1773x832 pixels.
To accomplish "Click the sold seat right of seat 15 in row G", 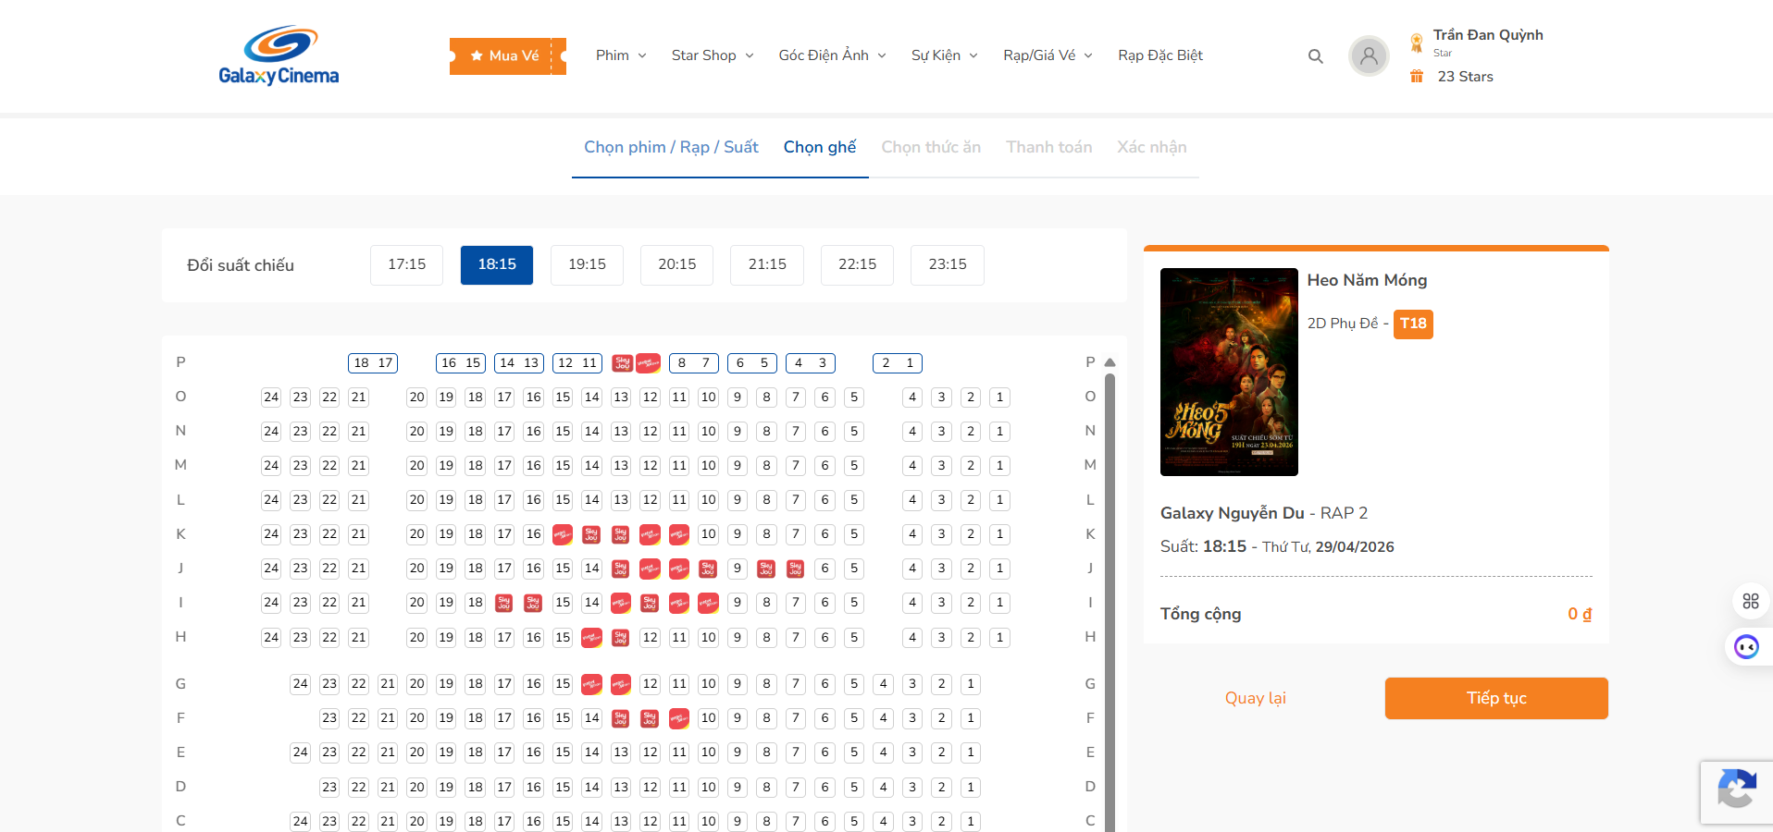I will point(592,684).
